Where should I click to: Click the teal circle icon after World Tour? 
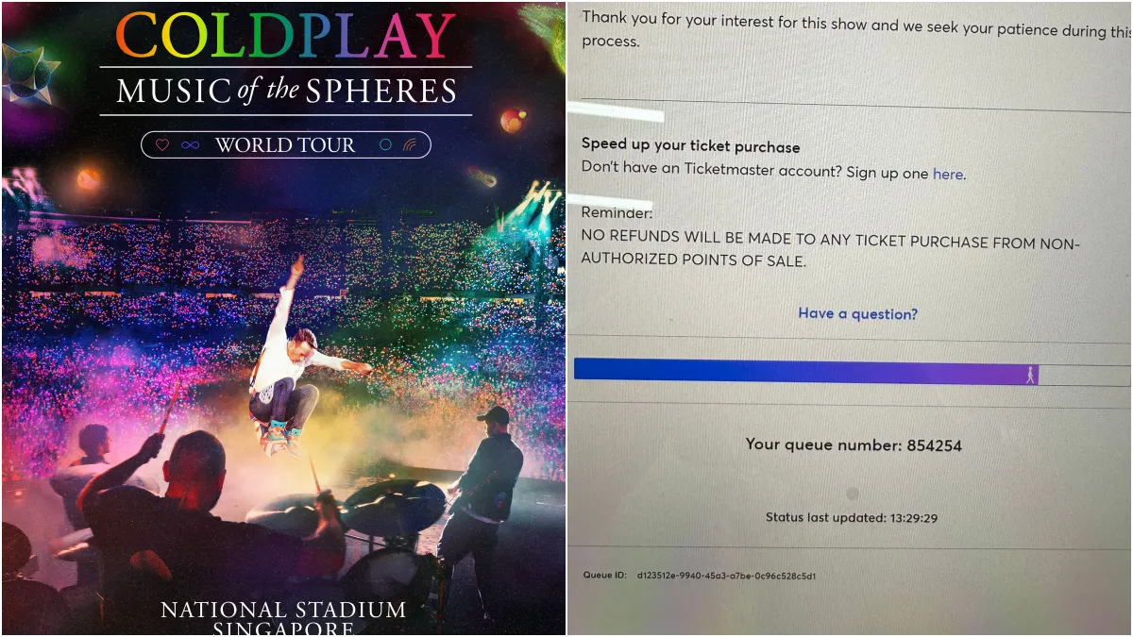[385, 145]
